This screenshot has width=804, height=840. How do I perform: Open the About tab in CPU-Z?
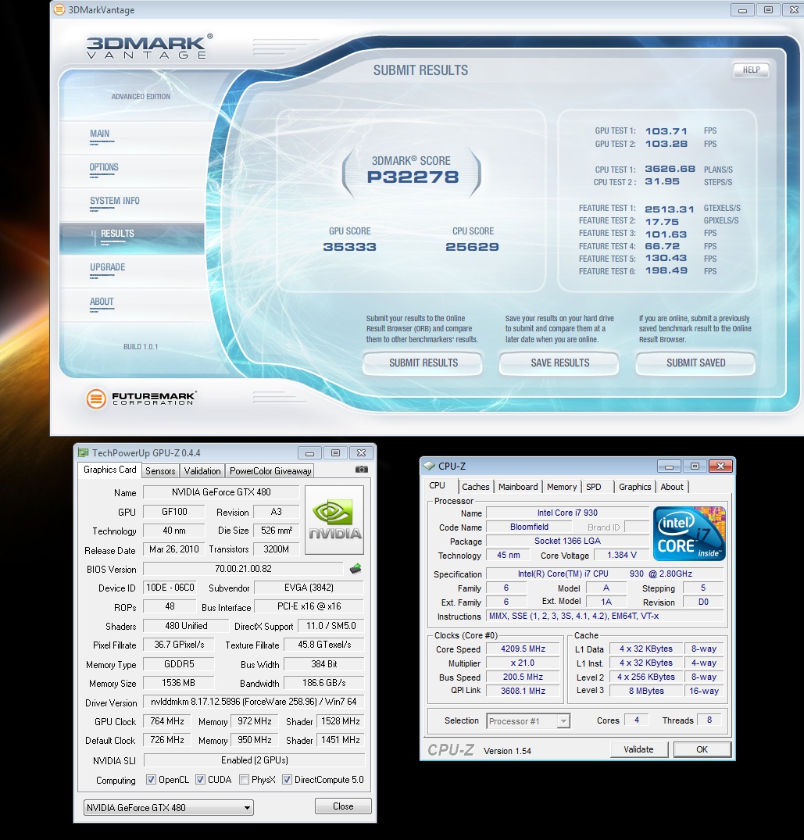click(672, 487)
